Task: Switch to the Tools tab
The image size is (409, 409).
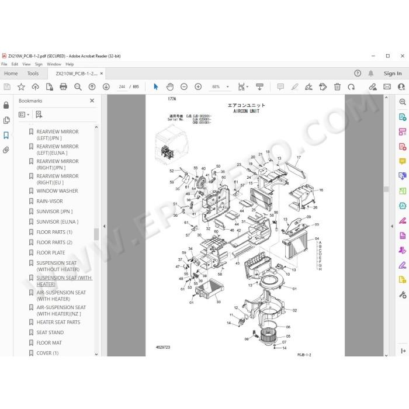Action: click(33, 73)
